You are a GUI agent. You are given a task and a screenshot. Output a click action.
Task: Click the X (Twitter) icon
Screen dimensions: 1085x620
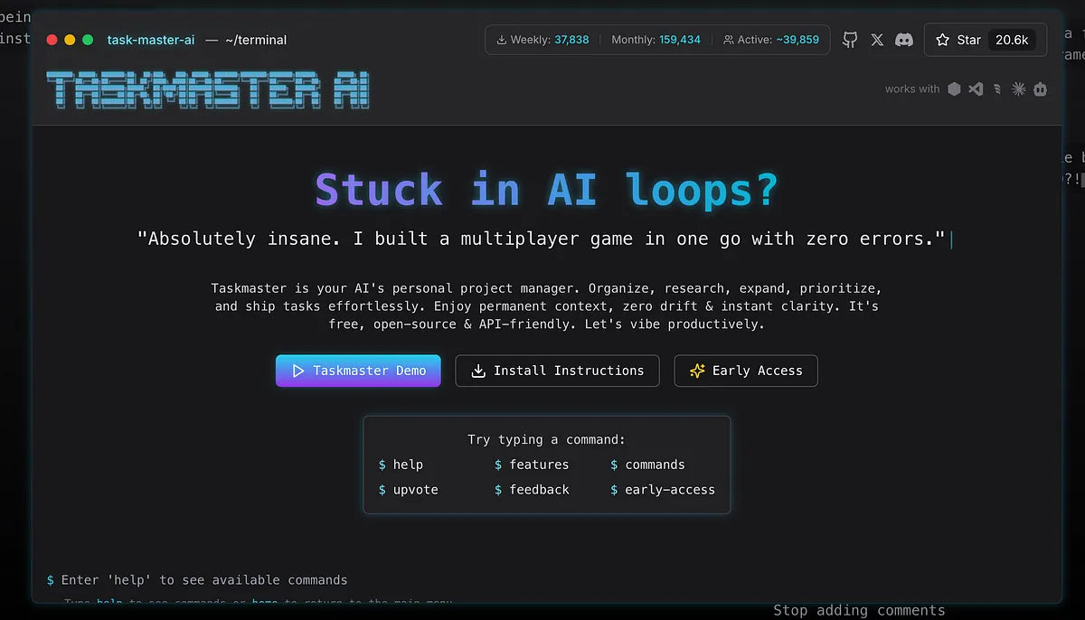[876, 40]
